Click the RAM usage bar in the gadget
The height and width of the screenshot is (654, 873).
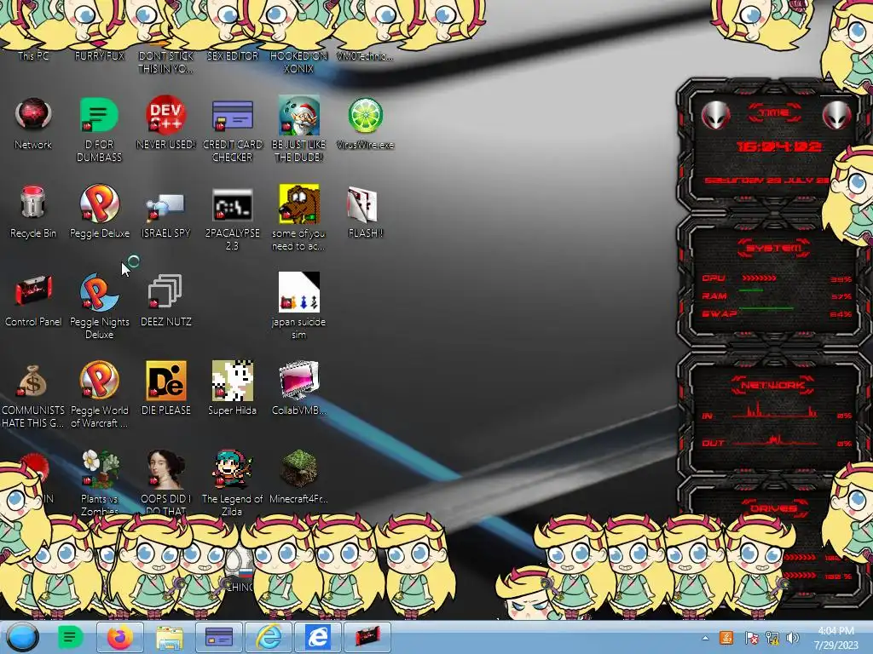751,291
